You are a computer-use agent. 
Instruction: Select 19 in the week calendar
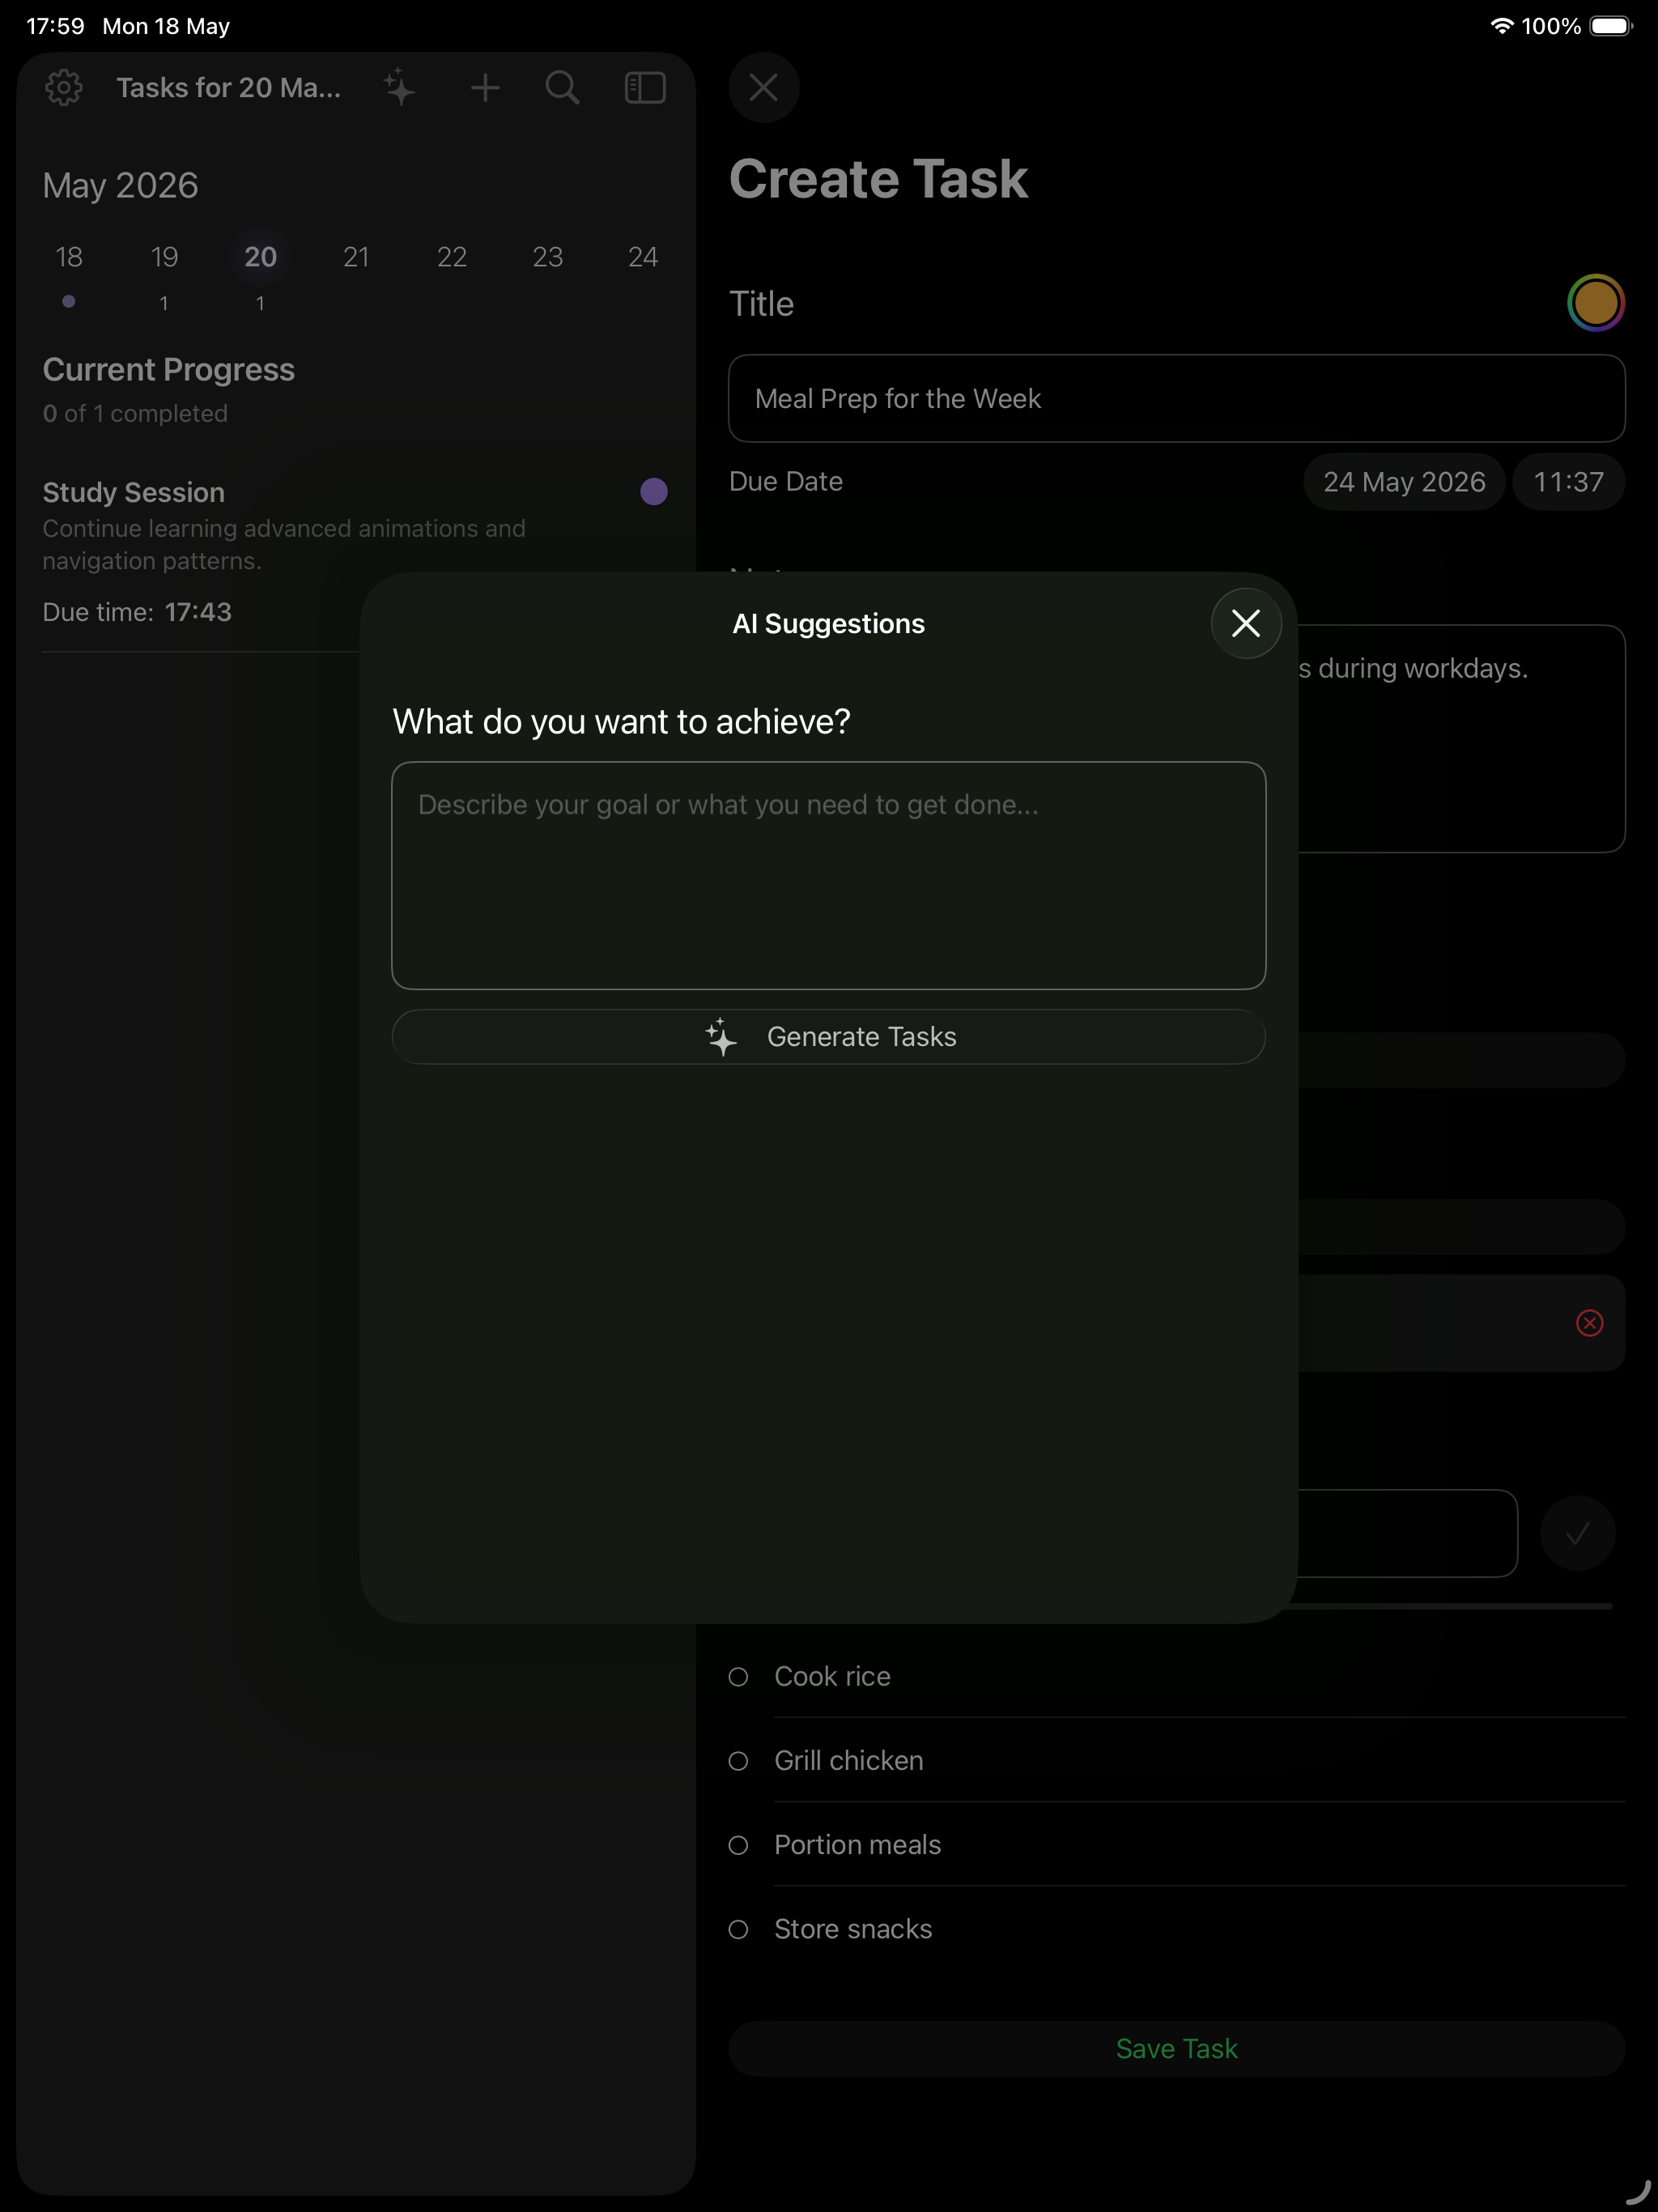pyautogui.click(x=164, y=258)
